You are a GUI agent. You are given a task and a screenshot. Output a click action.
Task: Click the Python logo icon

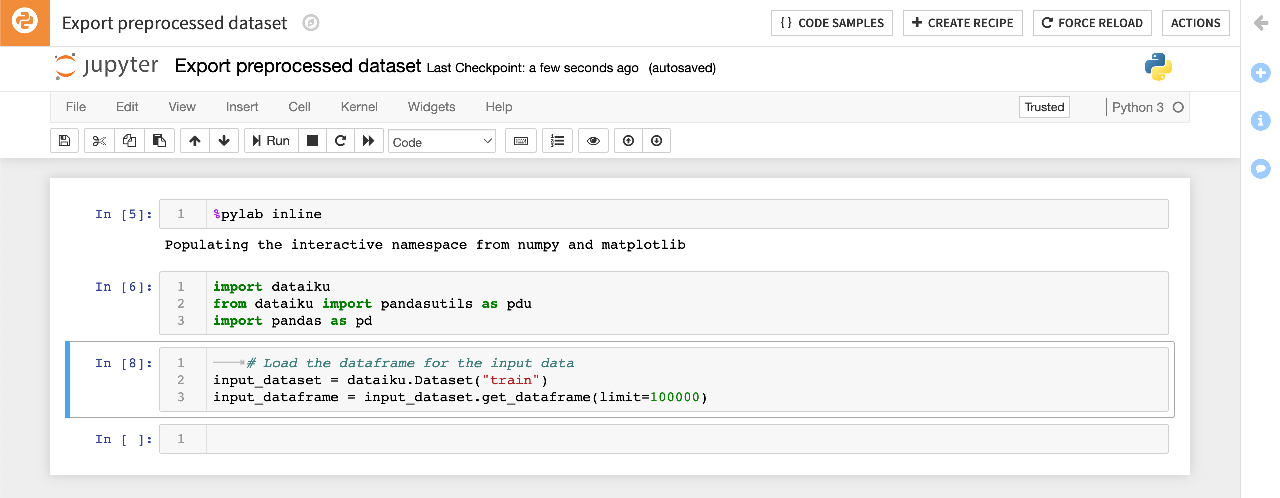click(x=1158, y=67)
